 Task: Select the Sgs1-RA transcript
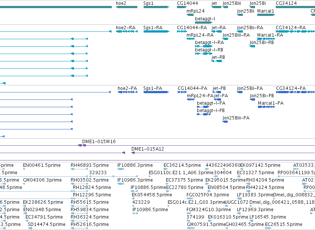pos(156,31)
